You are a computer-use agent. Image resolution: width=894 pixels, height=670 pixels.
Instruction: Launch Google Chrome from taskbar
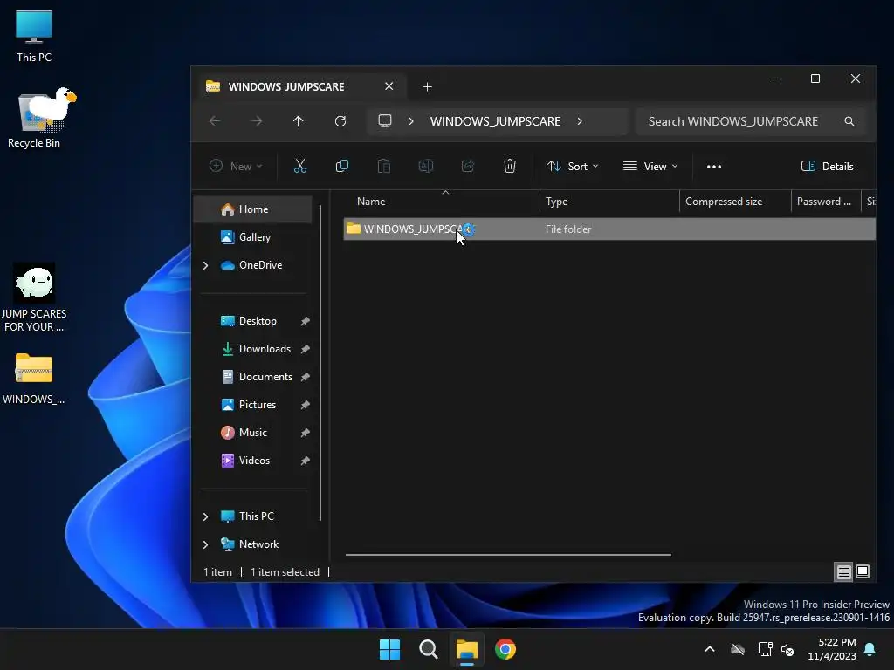pyautogui.click(x=505, y=649)
